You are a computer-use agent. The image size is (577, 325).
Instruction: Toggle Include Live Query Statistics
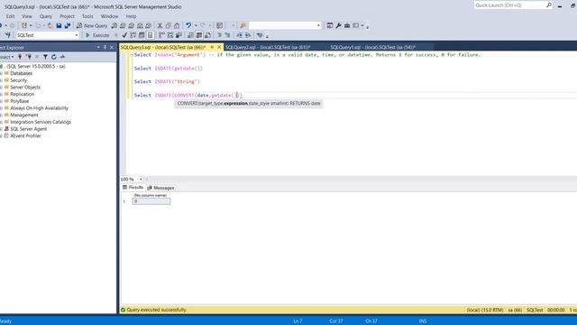tap(170, 35)
